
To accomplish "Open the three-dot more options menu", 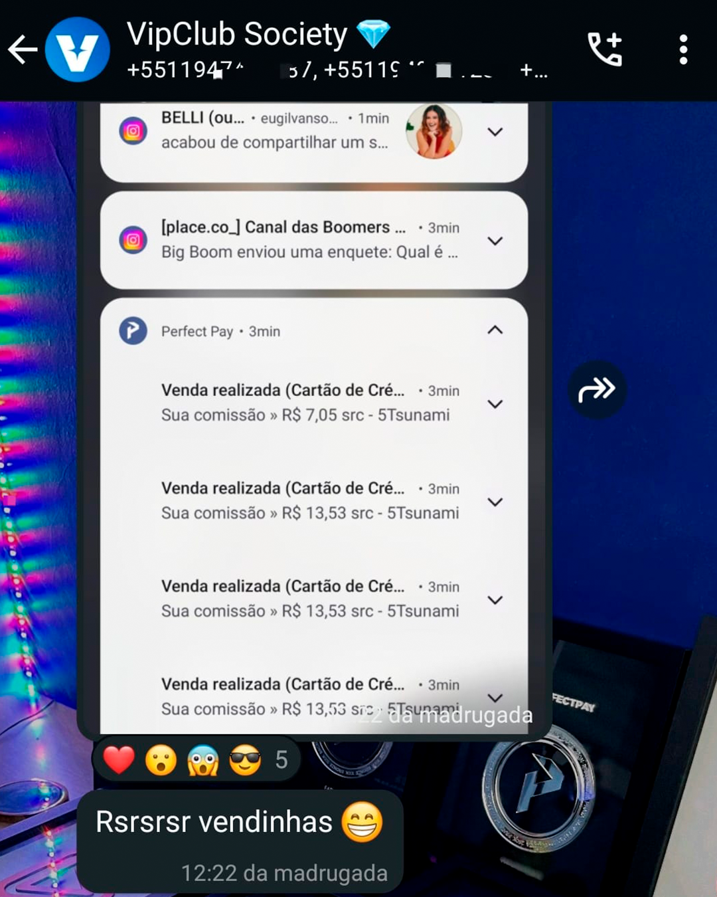I will pyautogui.click(x=683, y=50).
